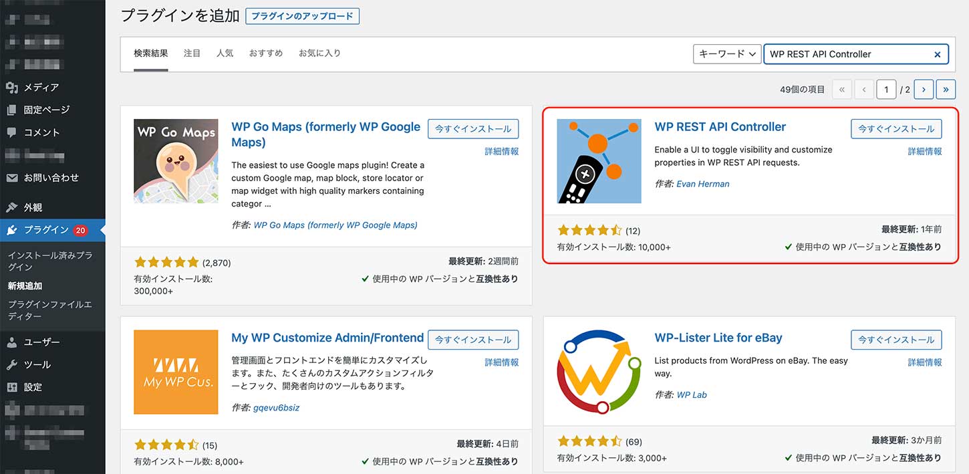The image size is (969, 474).
Task: Click the Tools (ツール) wrench icon
Action: tap(11, 365)
